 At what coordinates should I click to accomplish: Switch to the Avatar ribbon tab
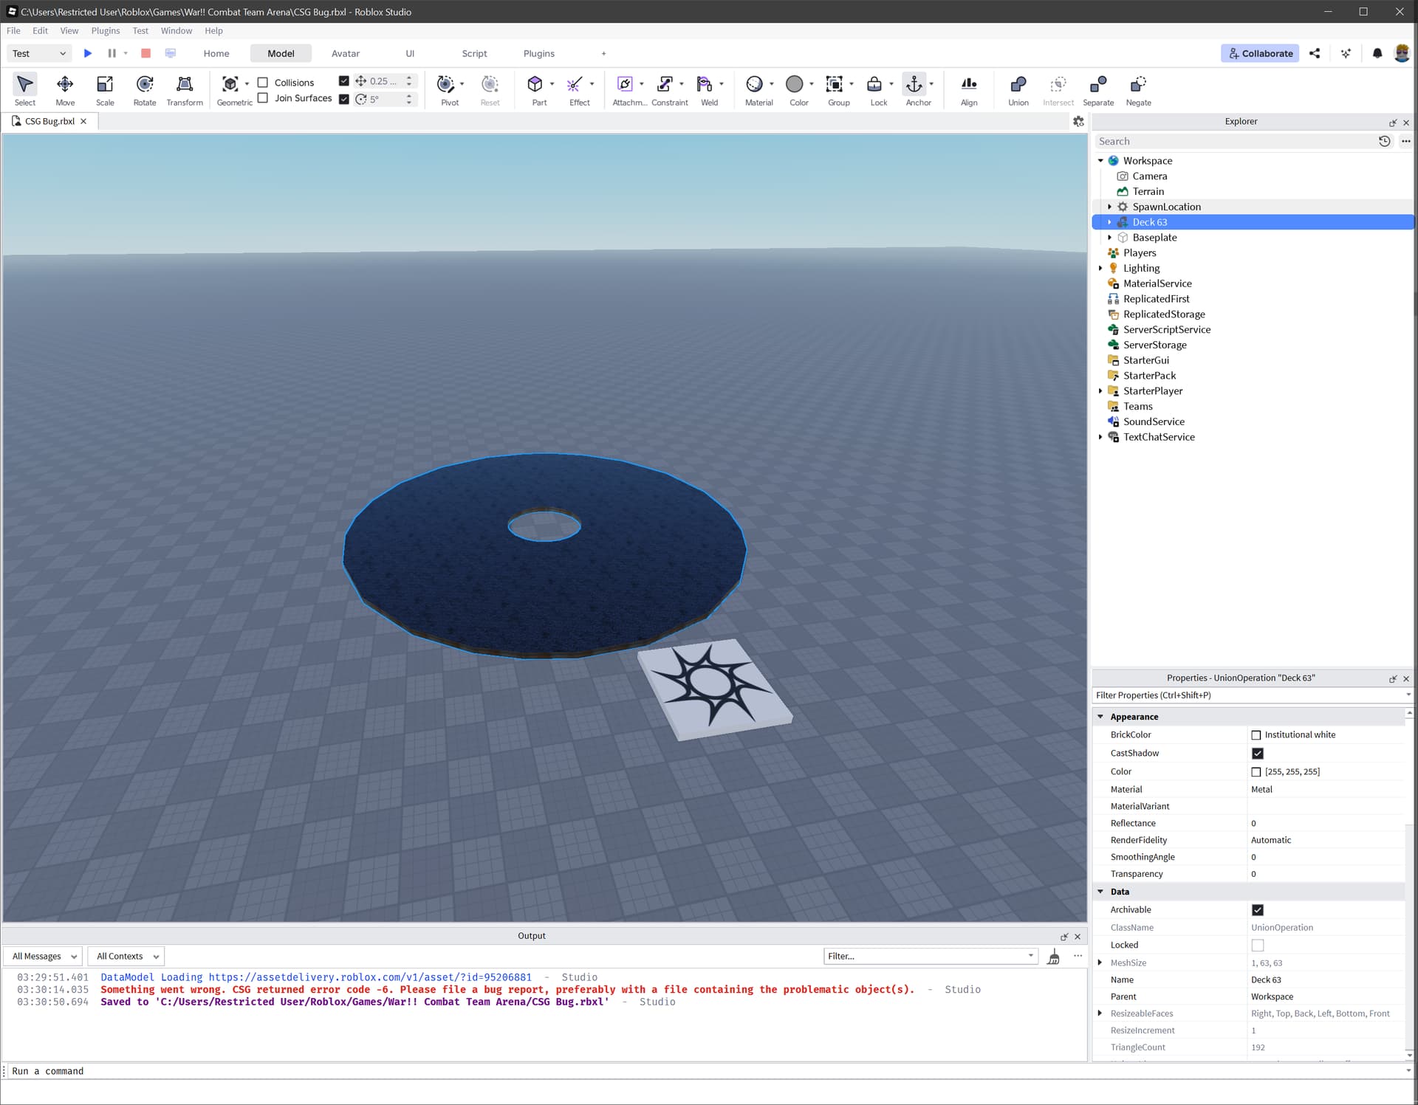(x=345, y=54)
